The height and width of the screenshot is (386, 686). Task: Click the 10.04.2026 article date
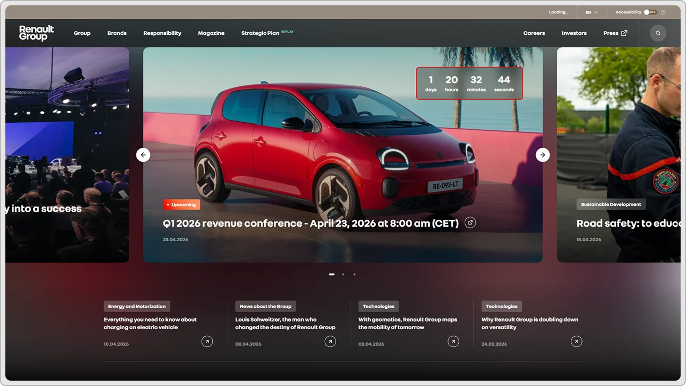pyautogui.click(x=116, y=344)
